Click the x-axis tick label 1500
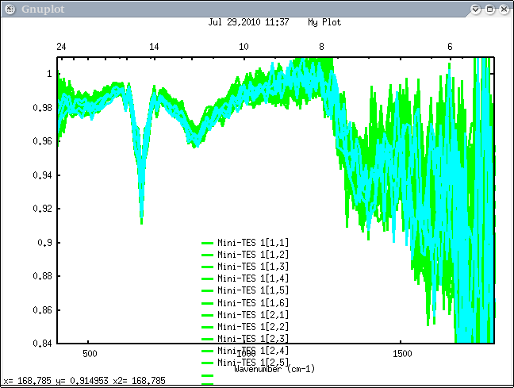 402,354
